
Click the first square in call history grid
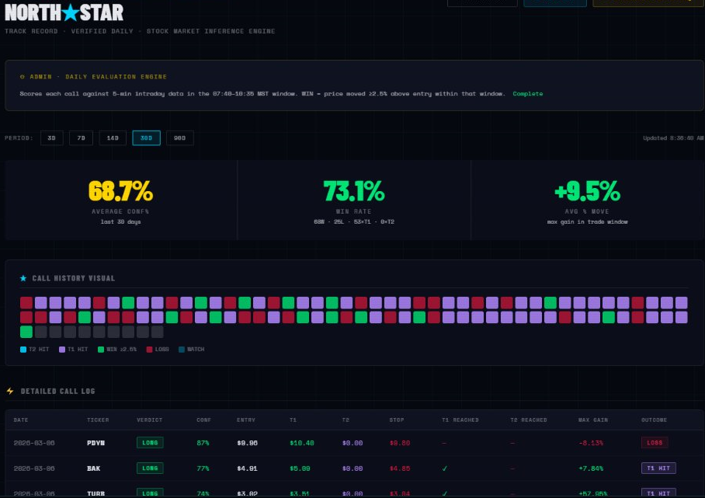(26, 302)
